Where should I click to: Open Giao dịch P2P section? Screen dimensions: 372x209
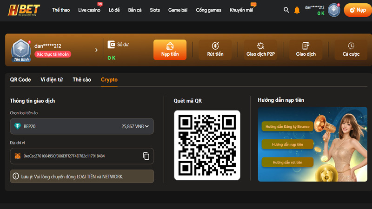pos(260,50)
